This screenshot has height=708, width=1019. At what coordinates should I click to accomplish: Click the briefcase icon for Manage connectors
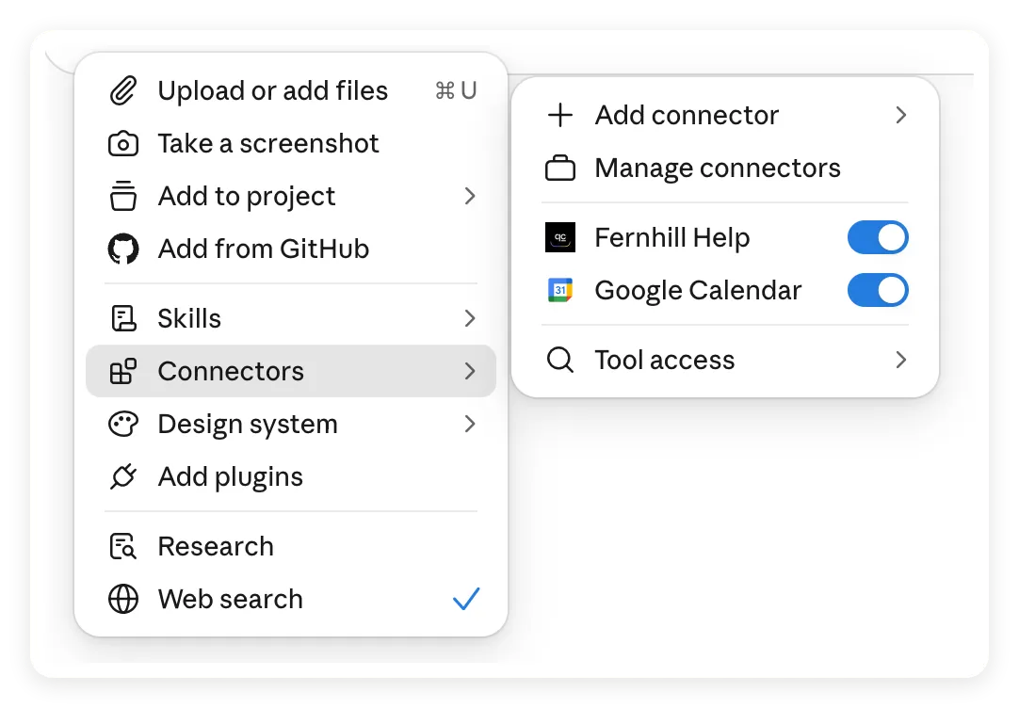pyautogui.click(x=560, y=168)
